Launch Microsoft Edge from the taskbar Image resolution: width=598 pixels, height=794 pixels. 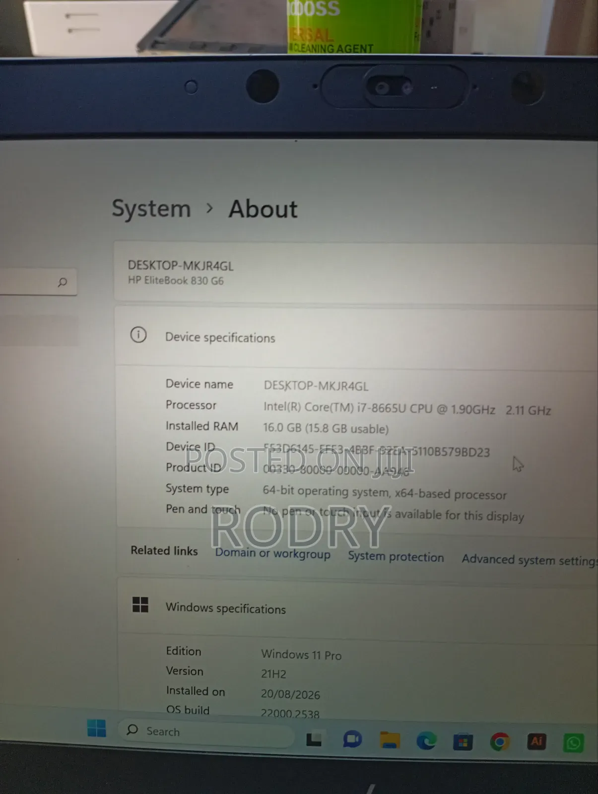(426, 741)
